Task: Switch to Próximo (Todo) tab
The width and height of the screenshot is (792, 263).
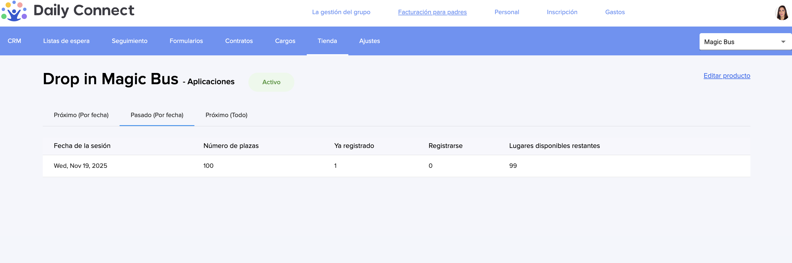Action: [x=226, y=115]
